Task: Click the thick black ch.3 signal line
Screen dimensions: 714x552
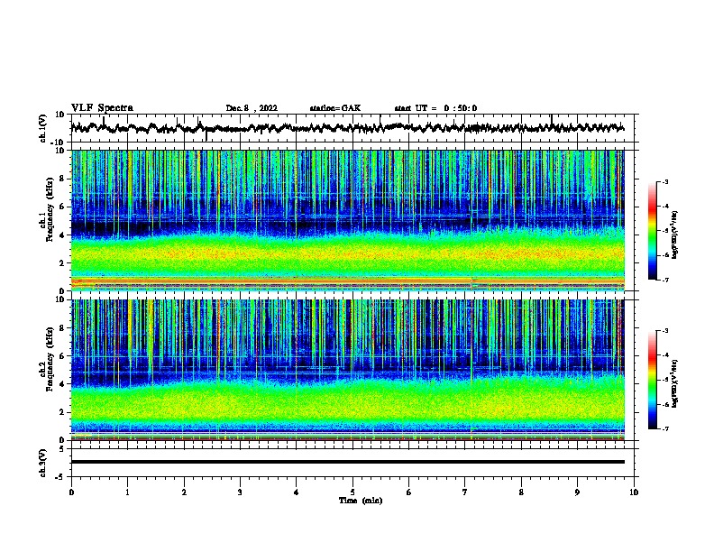Action: [x=347, y=462]
